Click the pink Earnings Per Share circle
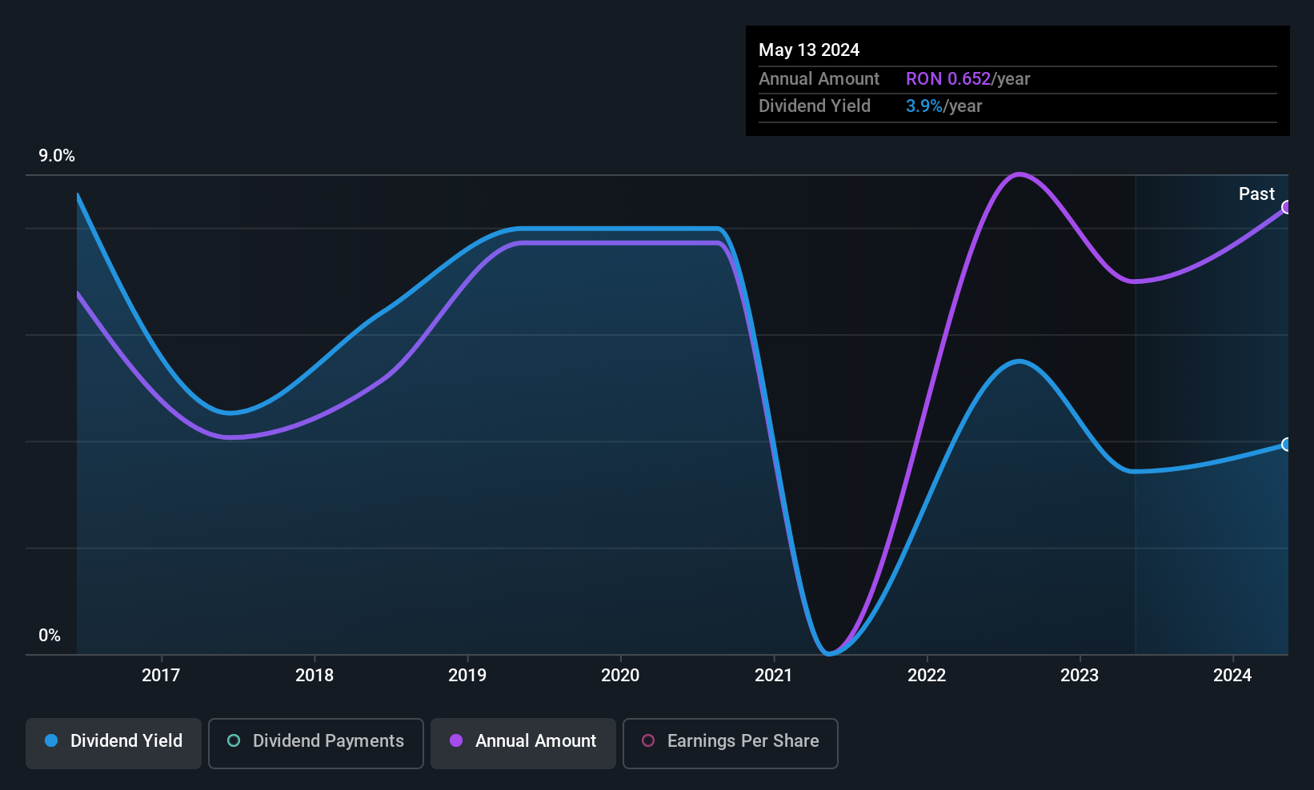The height and width of the screenshot is (790, 1314). (x=648, y=740)
